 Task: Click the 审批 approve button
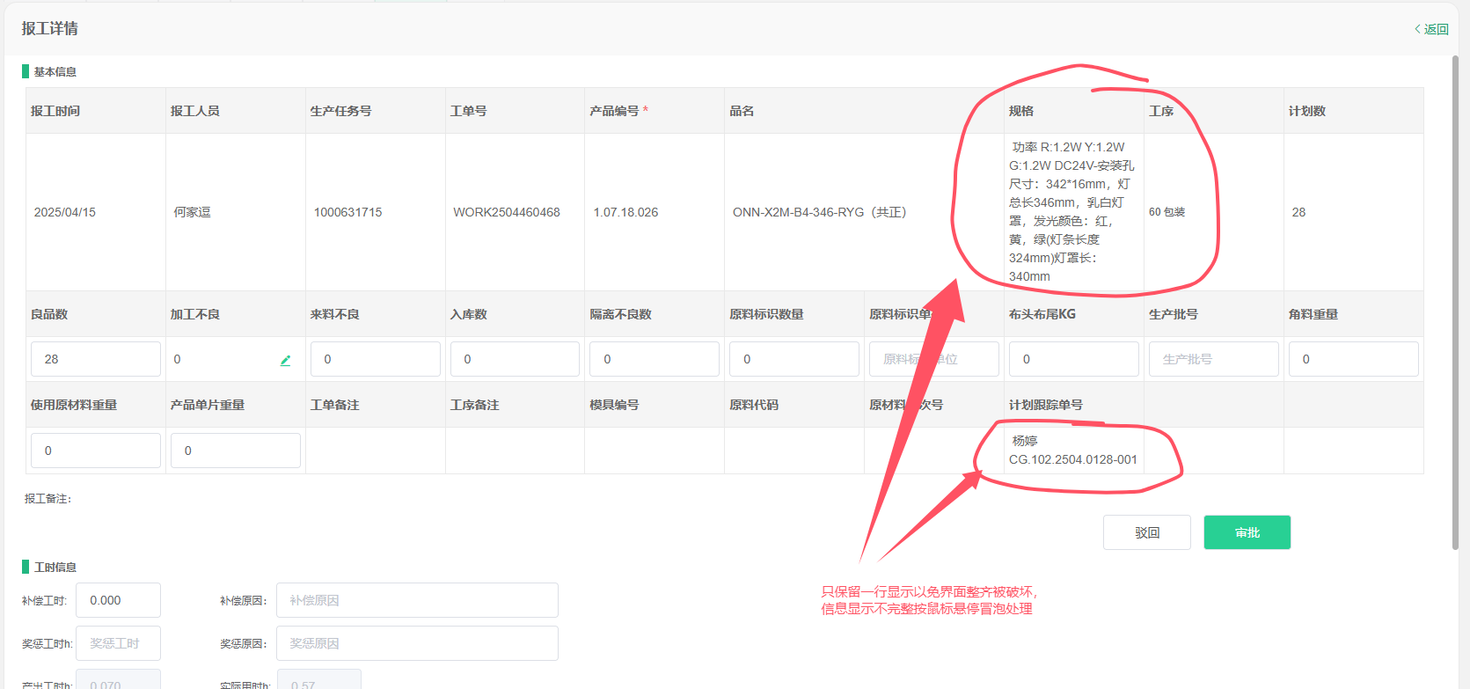(1247, 532)
